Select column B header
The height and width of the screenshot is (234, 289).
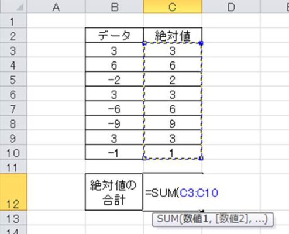pos(115,6)
